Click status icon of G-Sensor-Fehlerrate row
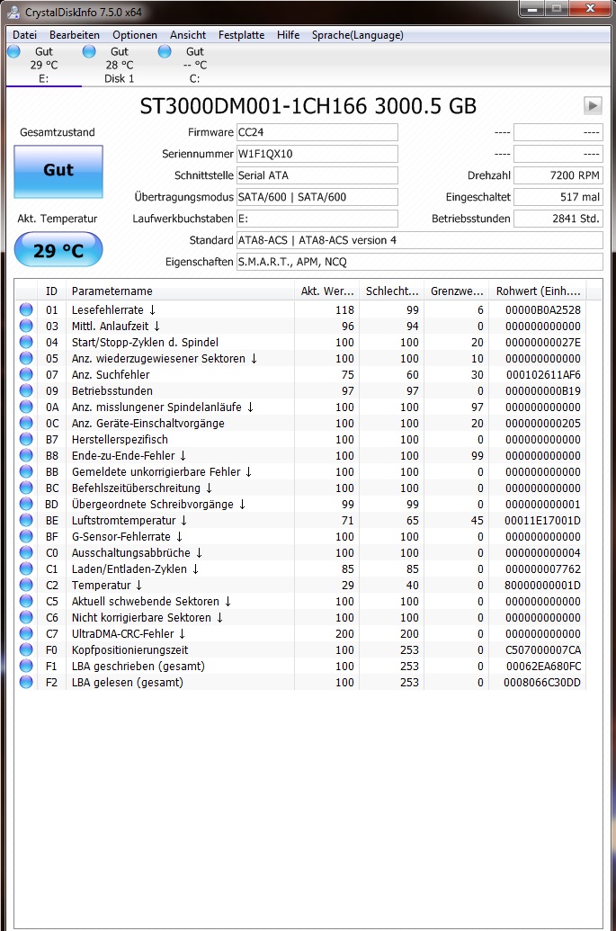616x931 pixels. tap(26, 536)
